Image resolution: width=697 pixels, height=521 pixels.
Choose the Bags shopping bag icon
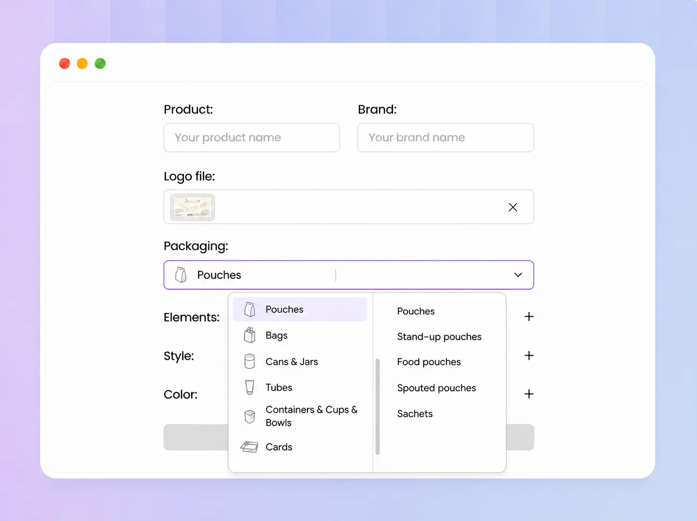click(x=249, y=335)
